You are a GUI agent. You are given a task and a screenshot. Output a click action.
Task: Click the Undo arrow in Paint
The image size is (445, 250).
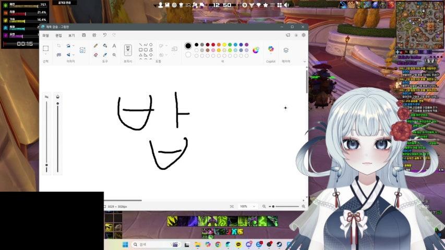pos(105,35)
